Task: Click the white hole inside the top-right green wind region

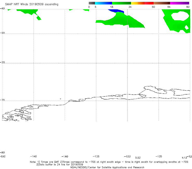Action: [180, 16]
